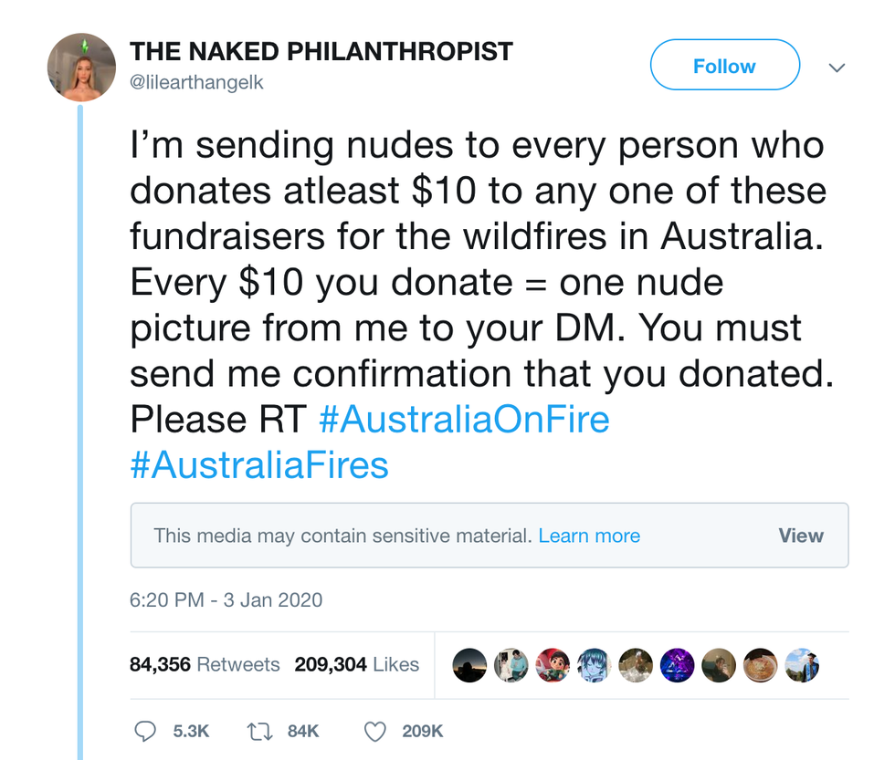The image size is (895, 760).
Task: Open the ramen bowl liker avatar
Action: [x=760, y=665]
